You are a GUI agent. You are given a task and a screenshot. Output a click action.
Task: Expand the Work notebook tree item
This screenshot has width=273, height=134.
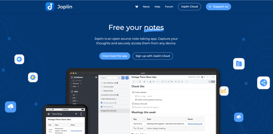pyautogui.click(x=71, y=86)
